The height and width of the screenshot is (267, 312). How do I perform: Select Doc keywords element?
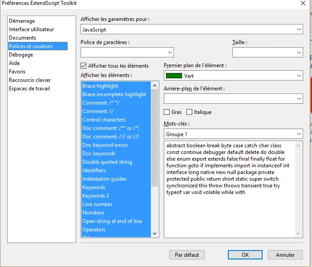[116, 154]
